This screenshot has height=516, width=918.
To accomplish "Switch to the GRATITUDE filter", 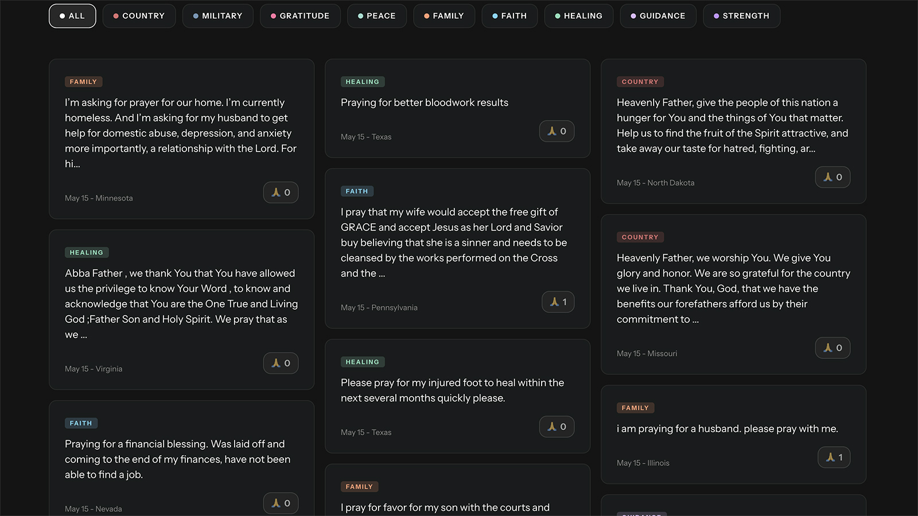I will (300, 16).
